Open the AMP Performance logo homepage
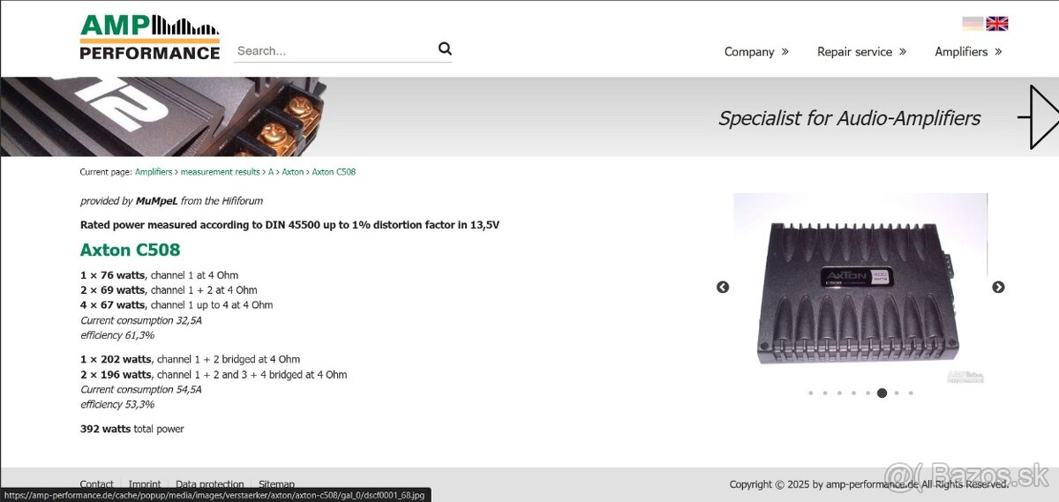Screen dimensions: 1059x502 pos(149,37)
